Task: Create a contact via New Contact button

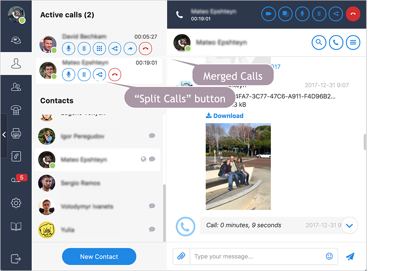Action: pyautogui.click(x=99, y=256)
